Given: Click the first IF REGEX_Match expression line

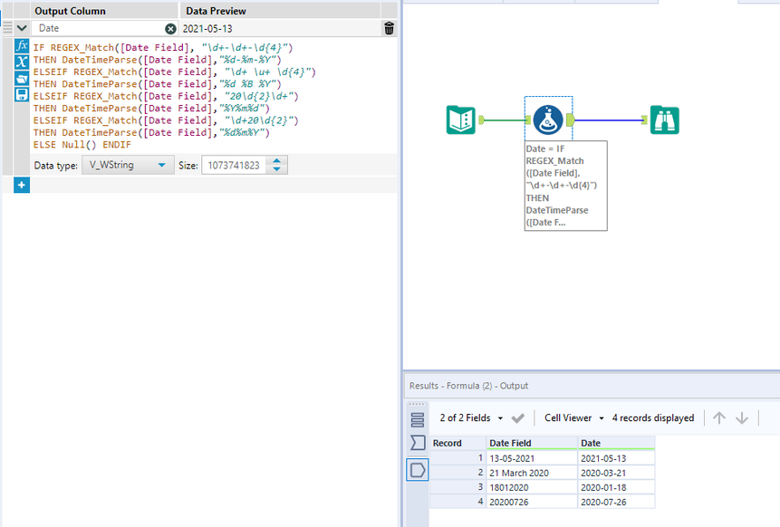Looking at the screenshot, I should pos(163,48).
